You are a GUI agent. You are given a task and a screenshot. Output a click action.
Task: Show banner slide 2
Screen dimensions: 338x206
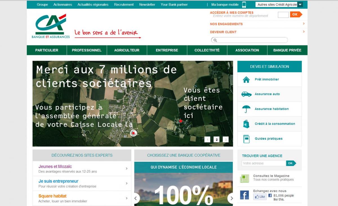click(x=216, y=139)
